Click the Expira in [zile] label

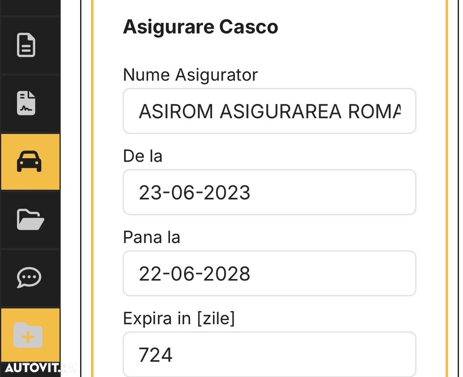point(179,318)
